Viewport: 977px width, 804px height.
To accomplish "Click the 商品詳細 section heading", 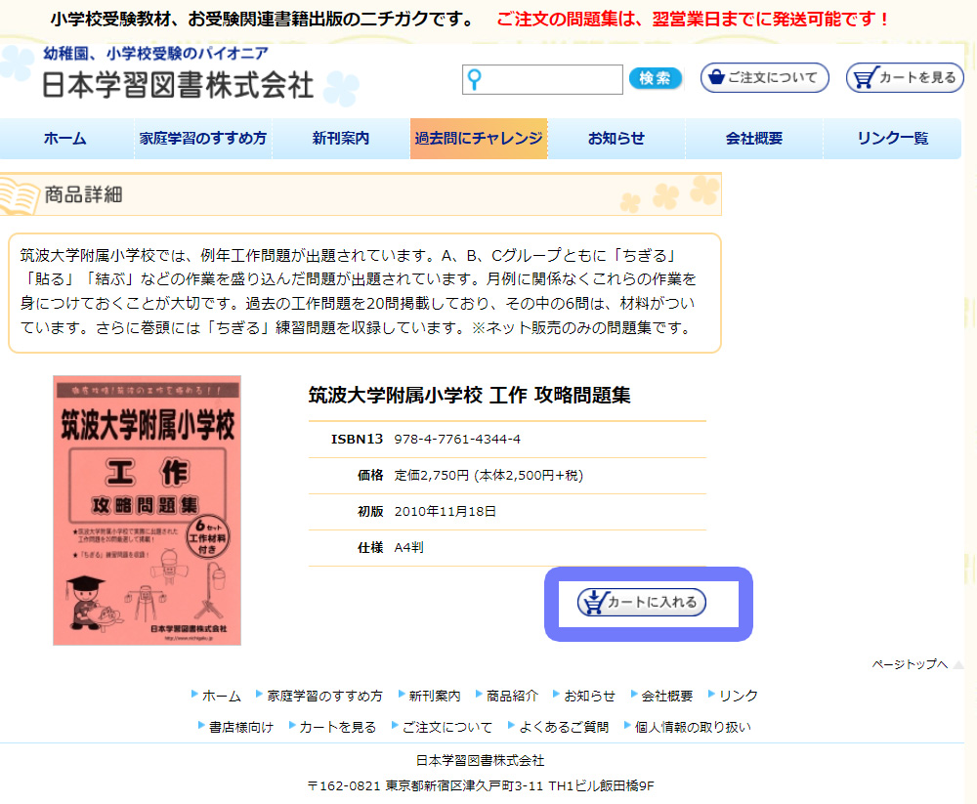I will pyautogui.click(x=83, y=195).
